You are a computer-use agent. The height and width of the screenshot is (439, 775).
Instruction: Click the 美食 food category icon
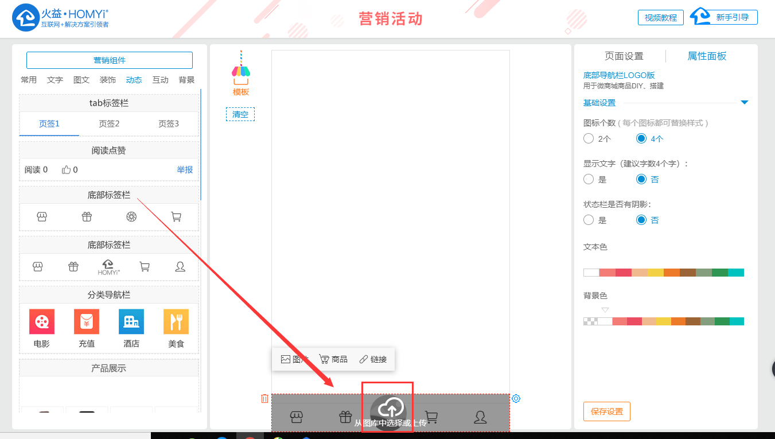(x=176, y=322)
